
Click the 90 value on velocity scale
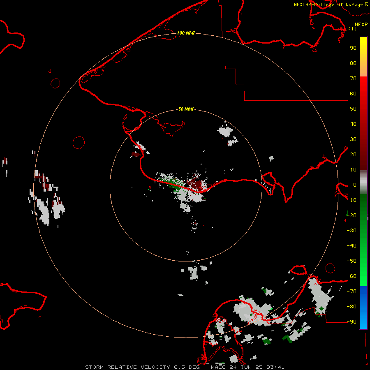click(x=353, y=48)
